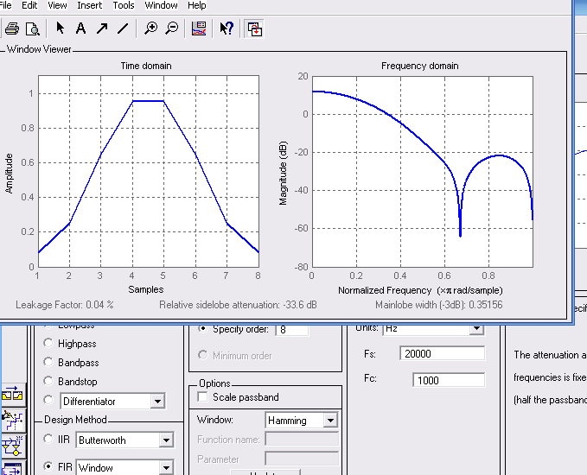The width and height of the screenshot is (587, 475).
Task: Activate the Zoom In magnifier
Action: (151, 28)
